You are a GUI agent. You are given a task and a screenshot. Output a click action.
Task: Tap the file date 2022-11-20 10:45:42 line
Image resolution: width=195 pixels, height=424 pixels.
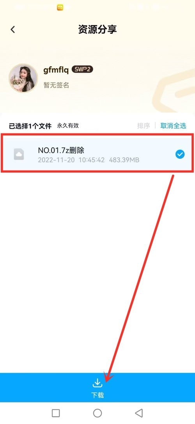[71, 160]
